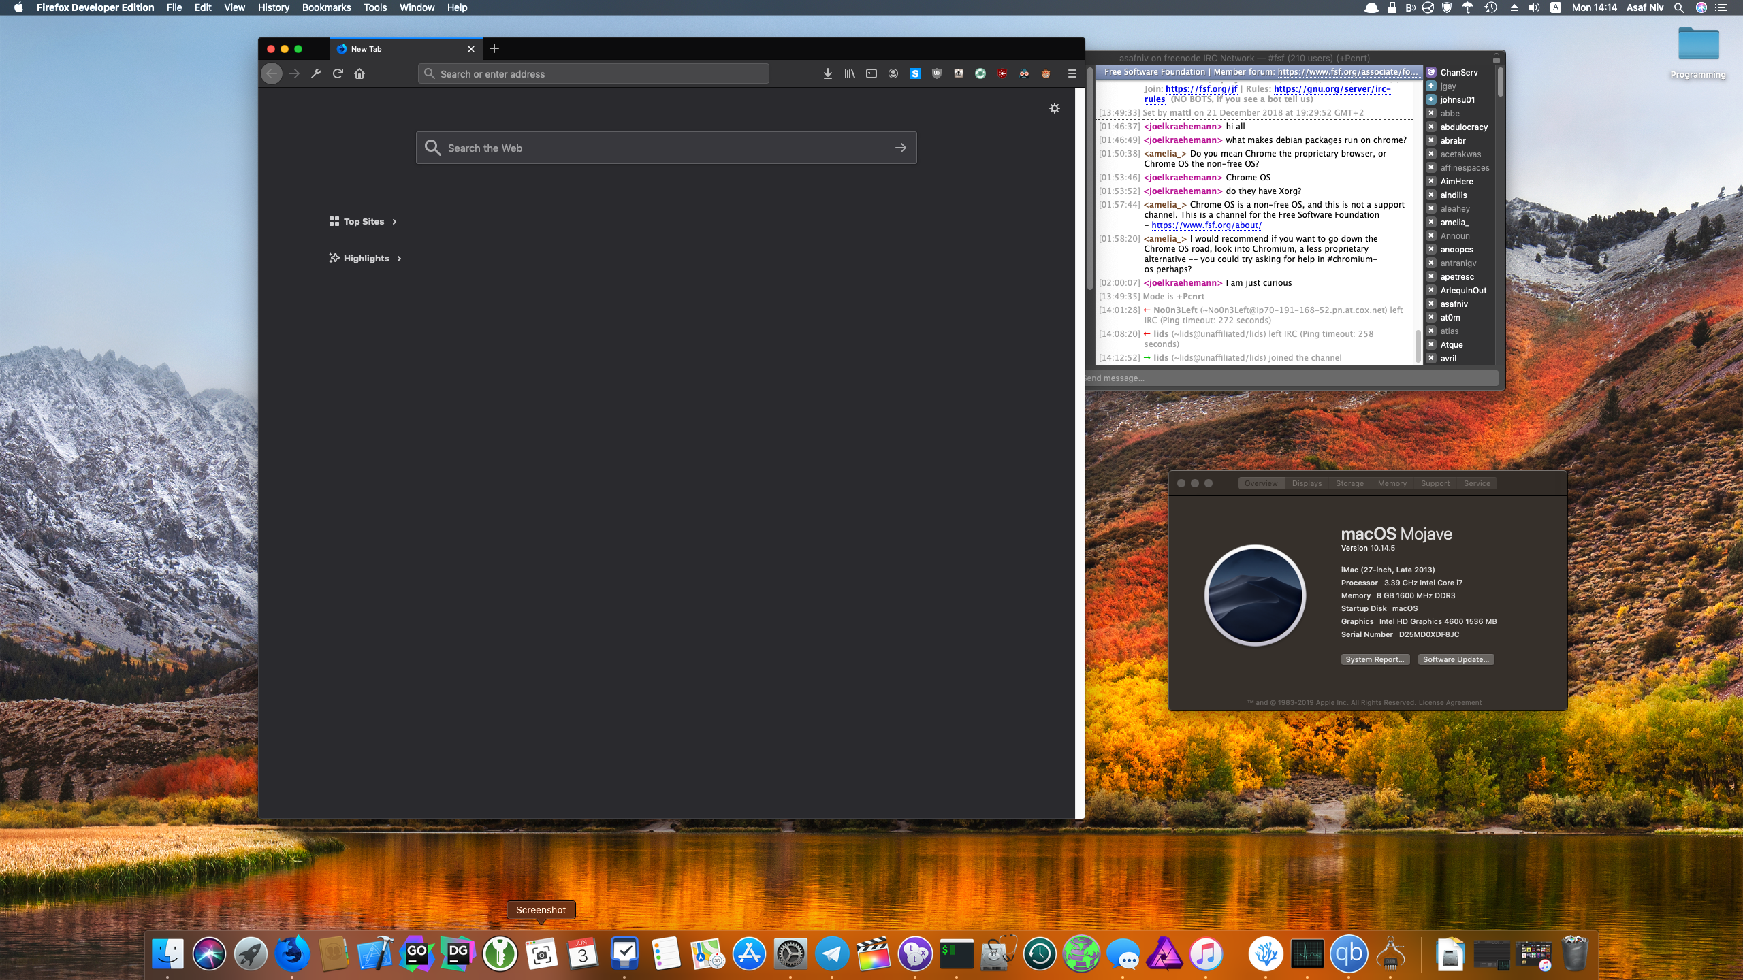The width and height of the screenshot is (1743, 980).
Task: Open DataGrip from the Dock
Action: pyautogui.click(x=458, y=953)
